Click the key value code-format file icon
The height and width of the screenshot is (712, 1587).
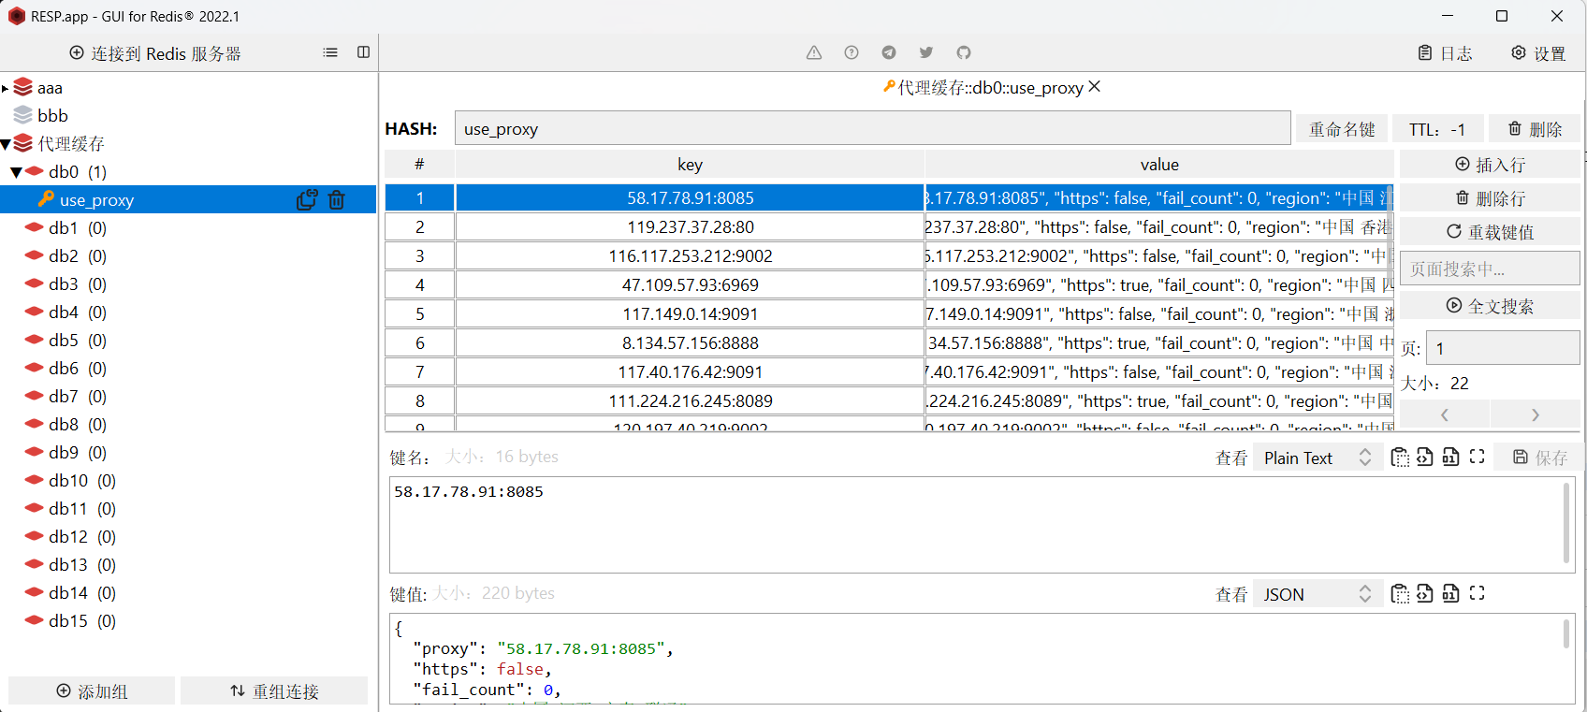1424,594
